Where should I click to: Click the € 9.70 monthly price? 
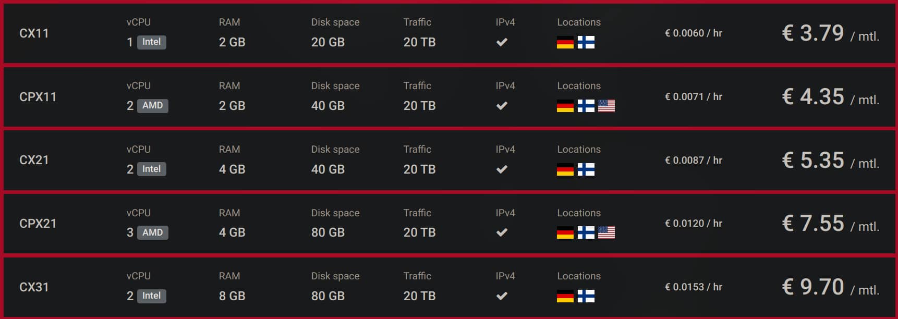821,287
